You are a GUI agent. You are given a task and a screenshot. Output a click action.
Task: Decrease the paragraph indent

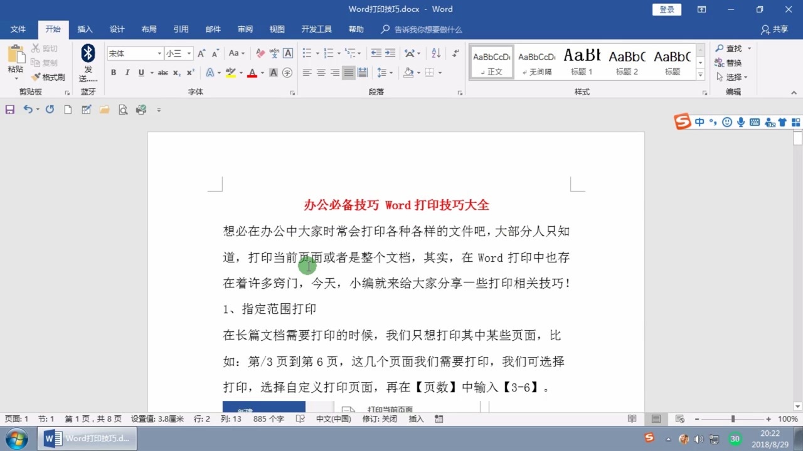point(376,54)
